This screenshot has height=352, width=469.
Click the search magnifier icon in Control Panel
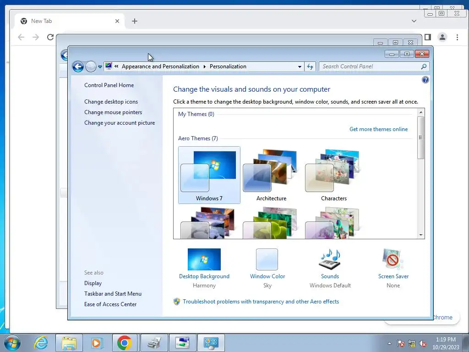pyautogui.click(x=424, y=66)
